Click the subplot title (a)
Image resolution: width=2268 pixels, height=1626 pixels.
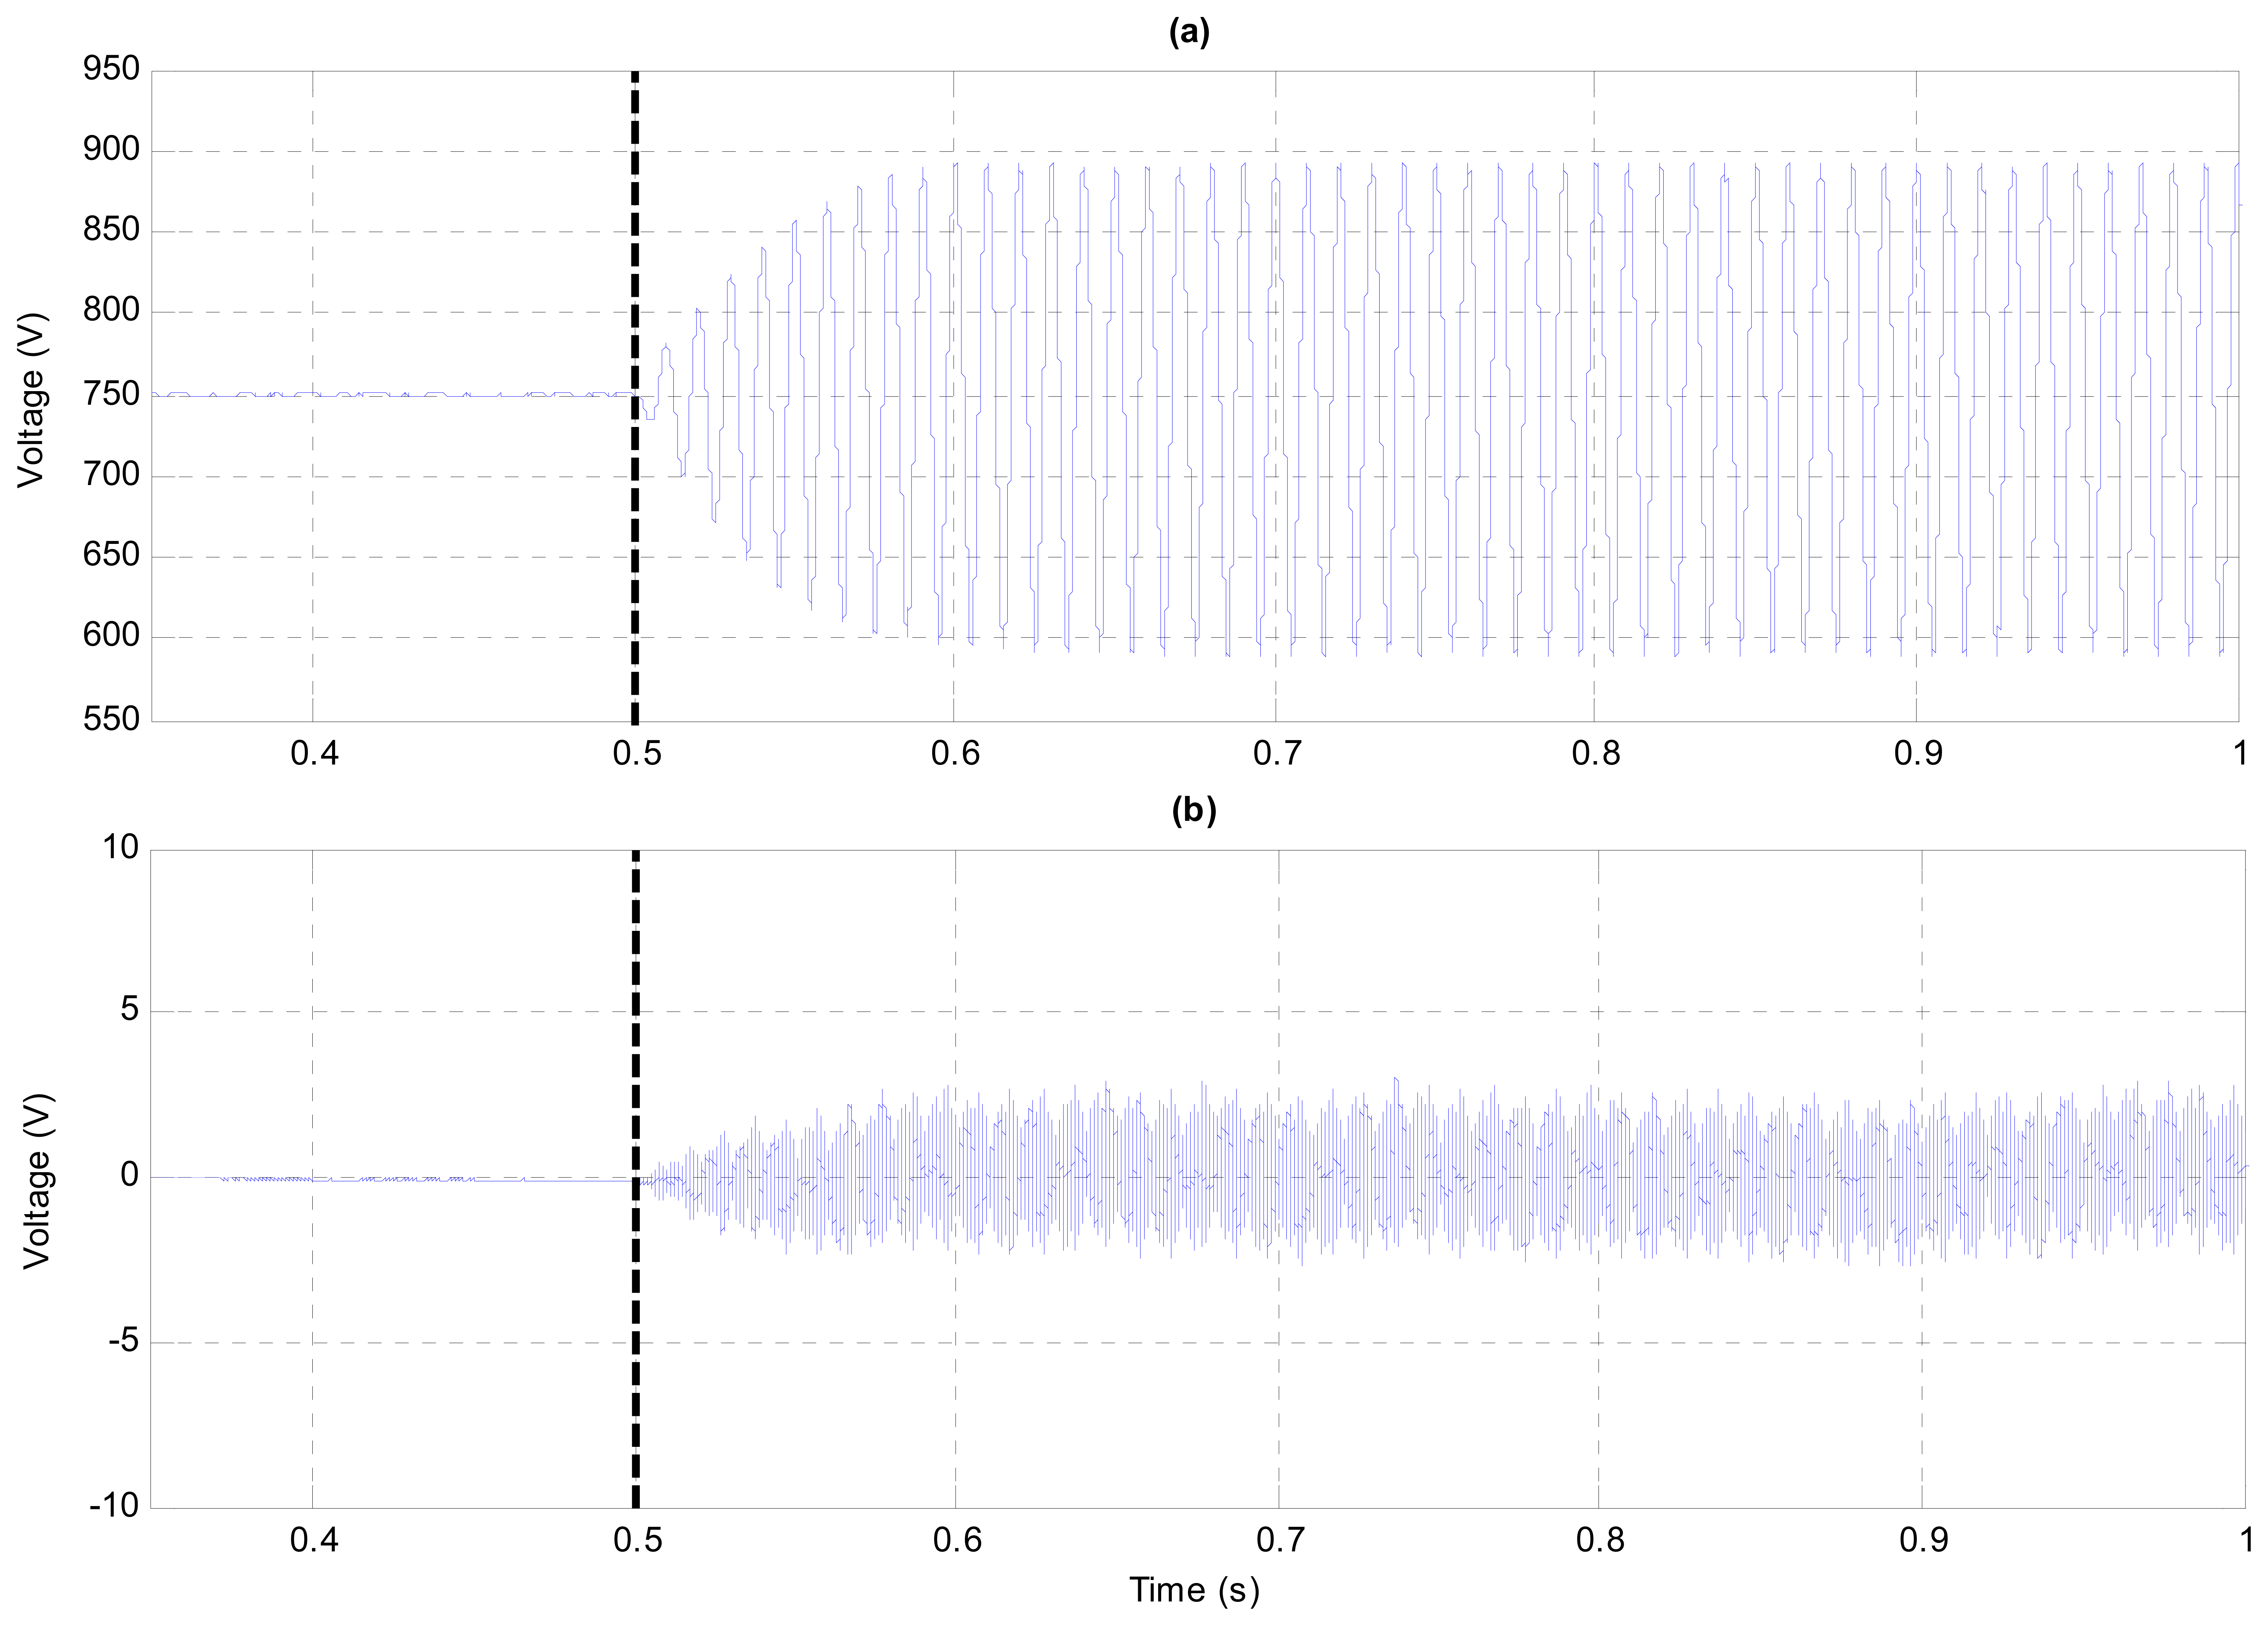coord(1189,32)
